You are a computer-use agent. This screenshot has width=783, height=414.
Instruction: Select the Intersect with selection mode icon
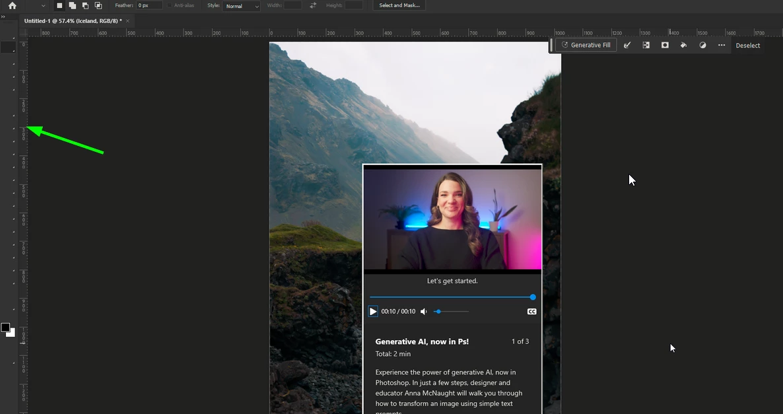pos(98,5)
